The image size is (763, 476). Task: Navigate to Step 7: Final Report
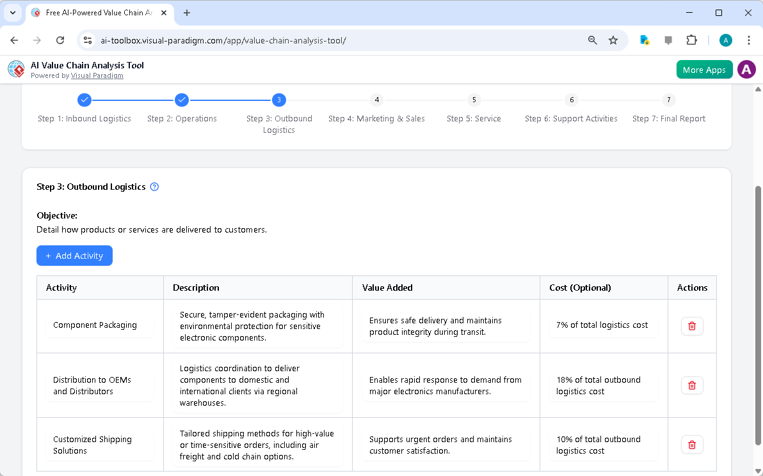coord(668,100)
